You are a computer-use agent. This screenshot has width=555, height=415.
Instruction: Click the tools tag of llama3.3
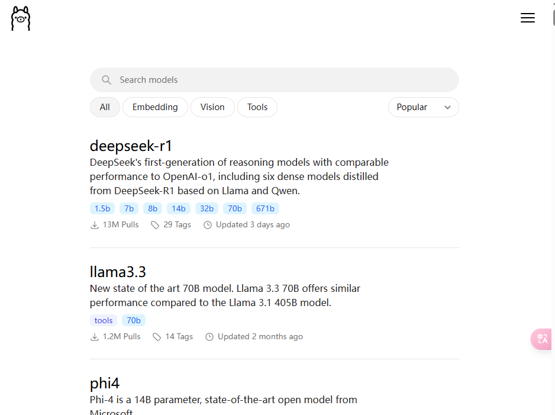[104, 320]
